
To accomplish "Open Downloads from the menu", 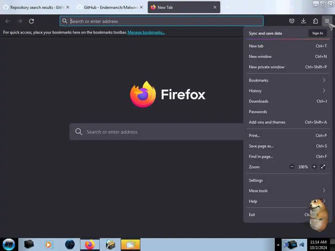I will pyautogui.click(x=288, y=101).
